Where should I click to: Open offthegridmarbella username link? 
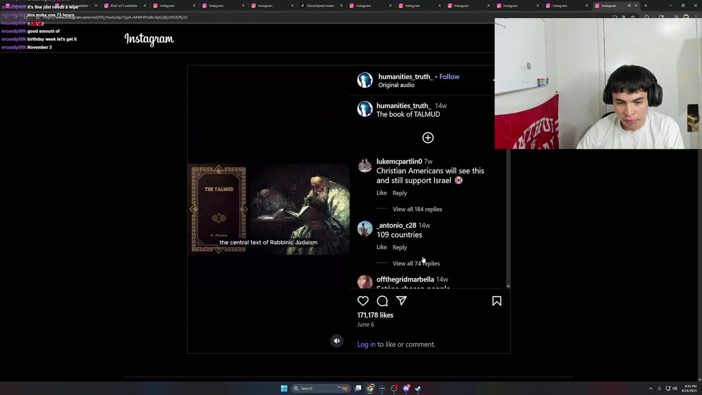pos(405,280)
